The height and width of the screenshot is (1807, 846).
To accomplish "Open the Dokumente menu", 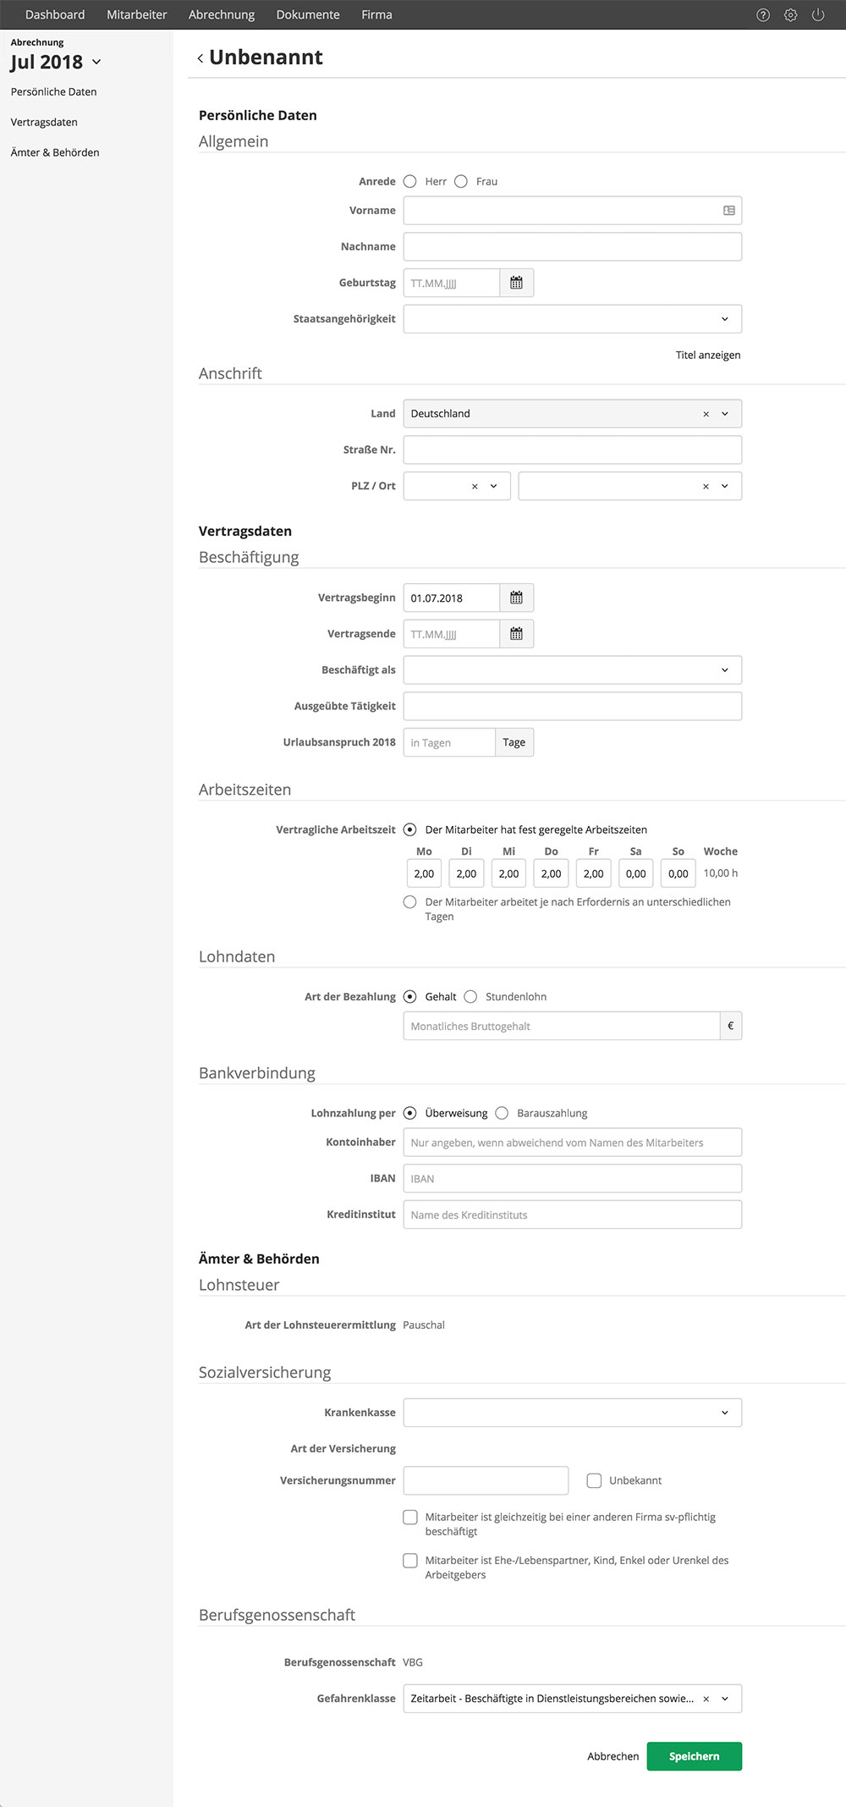I will coord(308,14).
